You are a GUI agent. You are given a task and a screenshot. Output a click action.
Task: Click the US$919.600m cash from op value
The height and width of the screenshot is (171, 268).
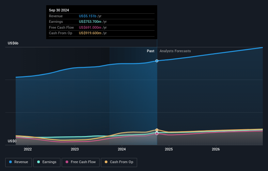(x=90, y=33)
